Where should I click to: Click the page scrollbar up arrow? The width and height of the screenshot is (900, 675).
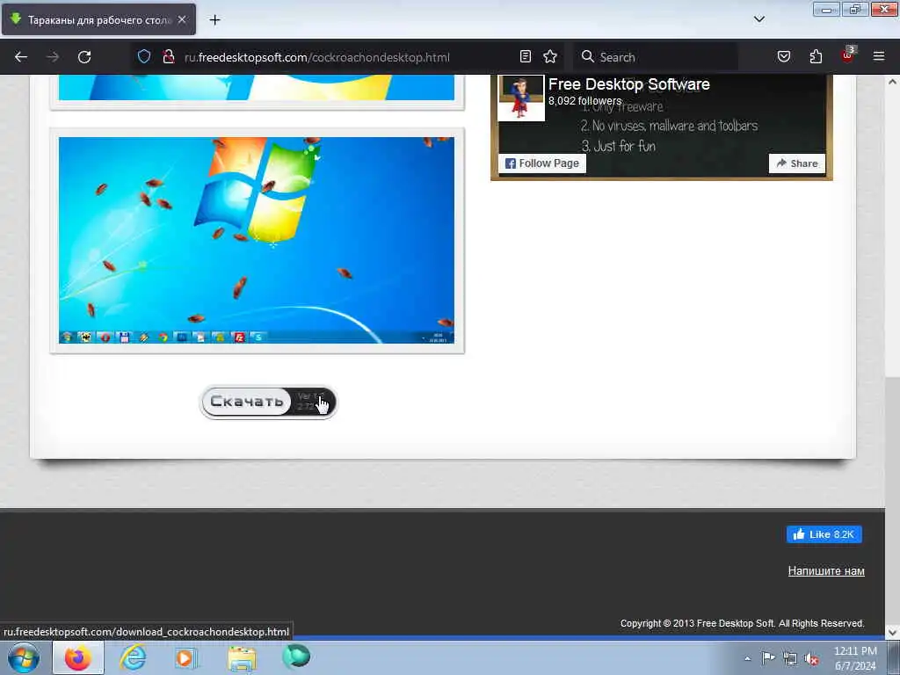pos(892,82)
